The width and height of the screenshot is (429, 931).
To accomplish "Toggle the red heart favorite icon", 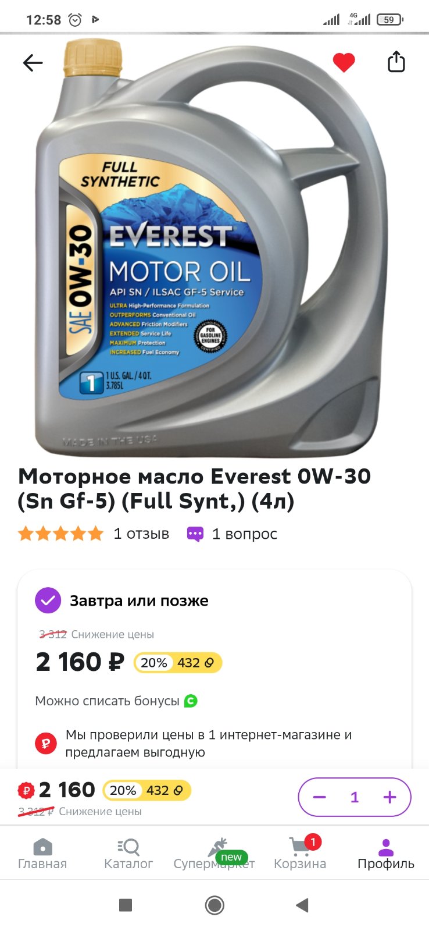I will 344,62.
